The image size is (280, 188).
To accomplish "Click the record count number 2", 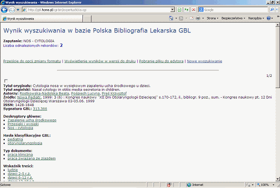I will [61, 45].
